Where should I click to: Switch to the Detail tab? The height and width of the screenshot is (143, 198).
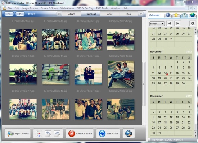109,14
